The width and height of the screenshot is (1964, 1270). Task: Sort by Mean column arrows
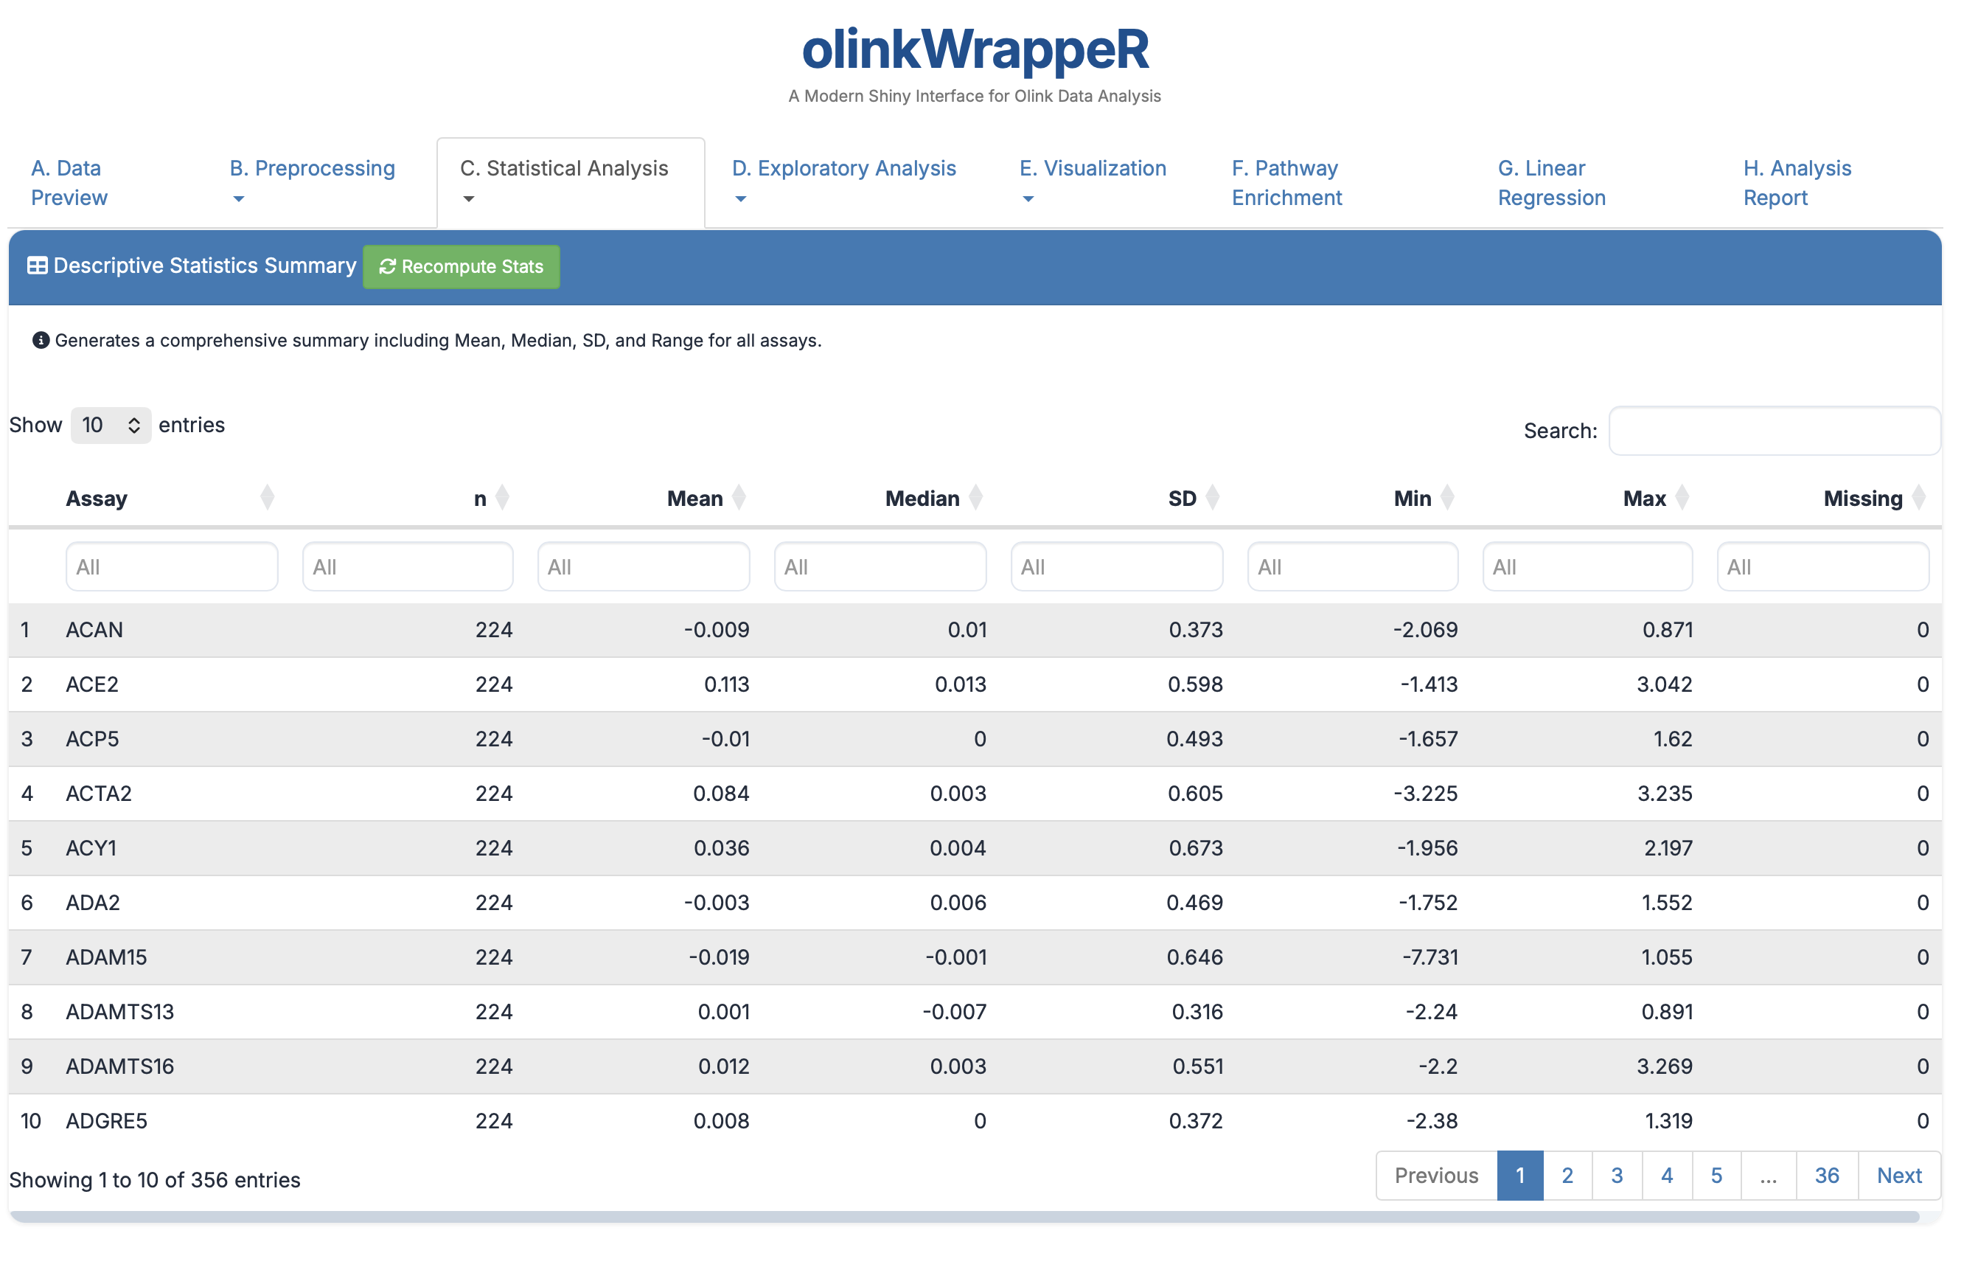739,498
